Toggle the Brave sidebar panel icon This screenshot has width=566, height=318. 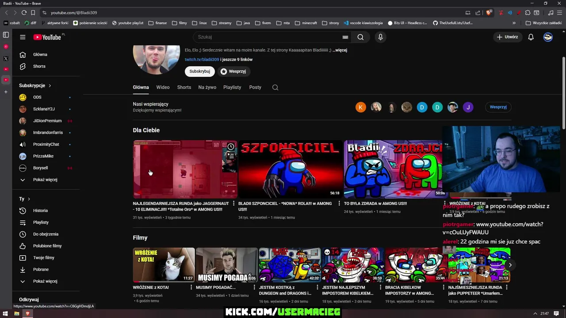pyautogui.click(x=6, y=34)
